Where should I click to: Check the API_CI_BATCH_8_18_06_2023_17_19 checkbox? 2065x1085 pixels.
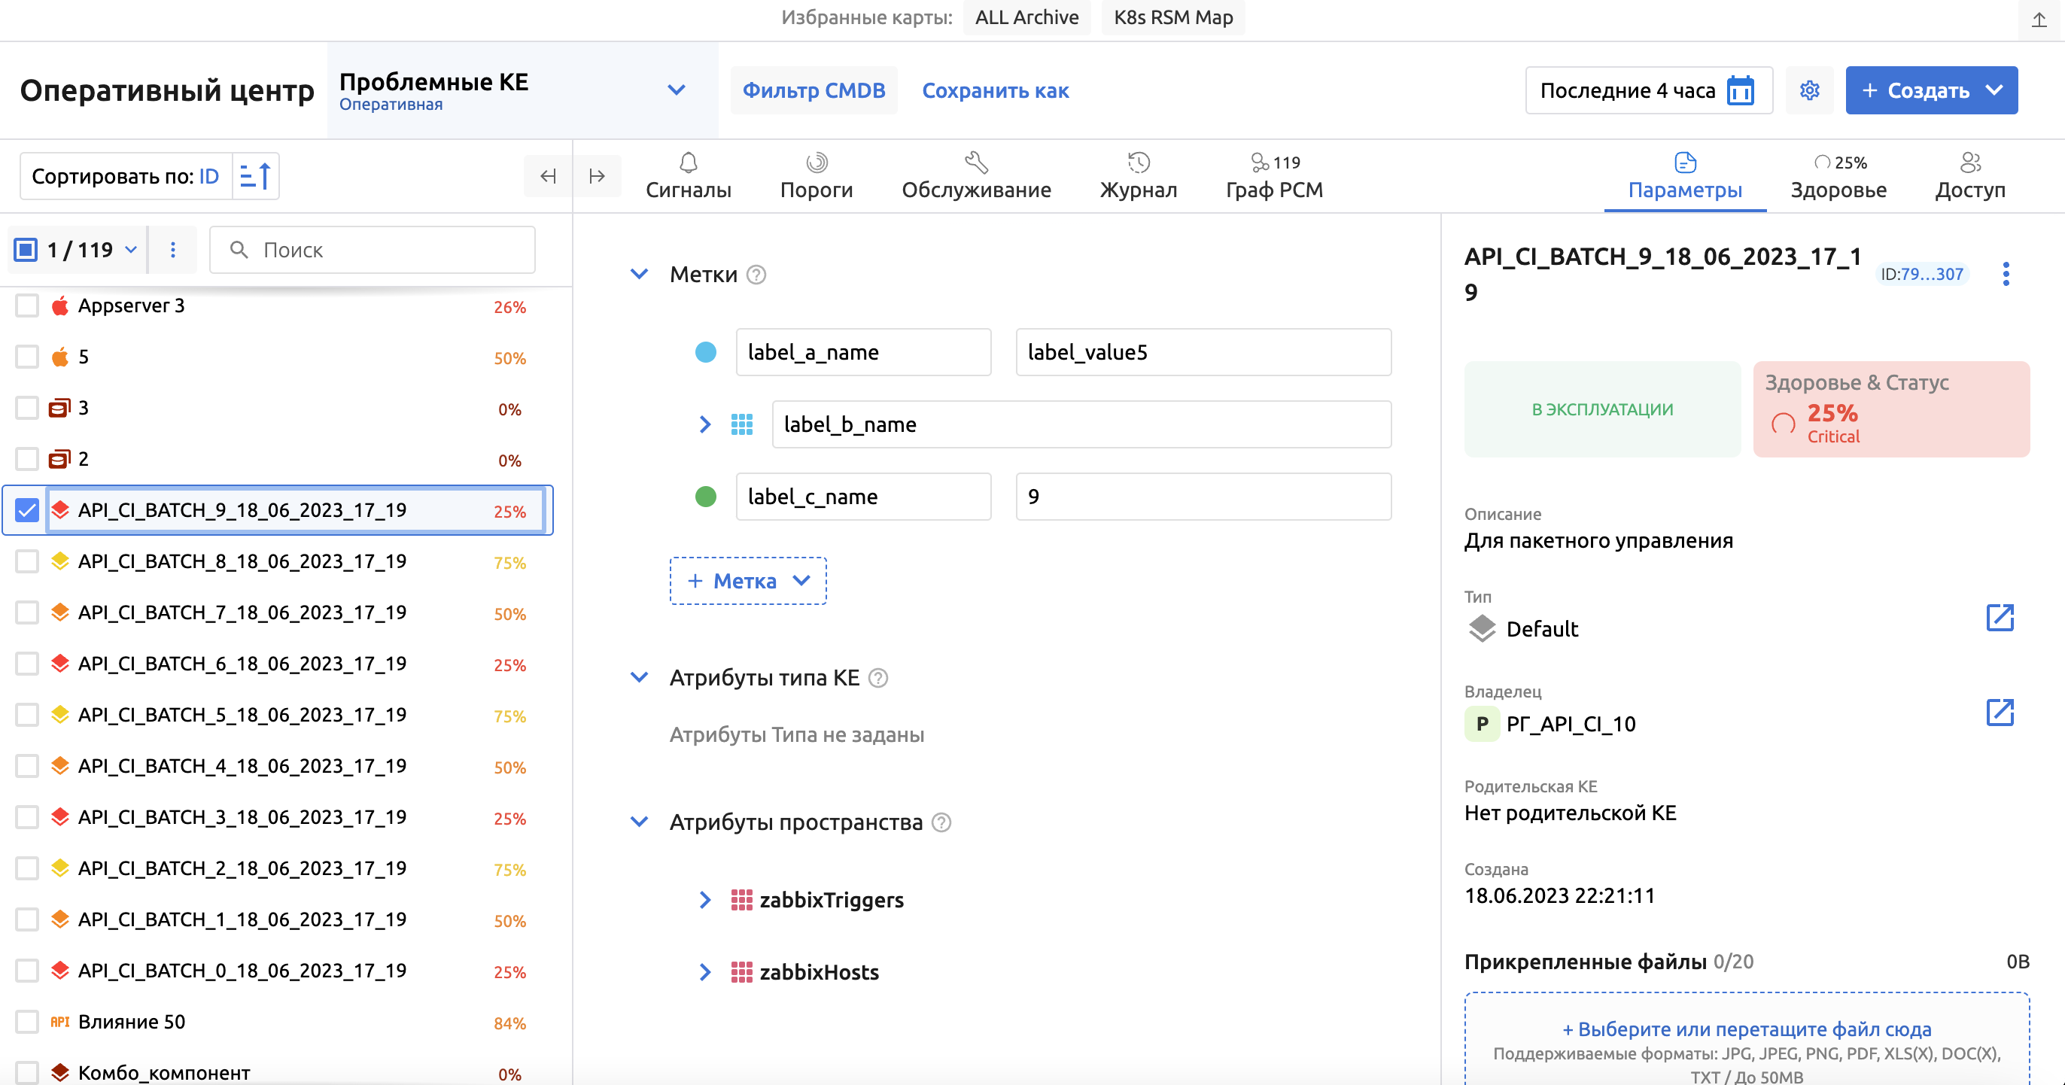click(27, 561)
